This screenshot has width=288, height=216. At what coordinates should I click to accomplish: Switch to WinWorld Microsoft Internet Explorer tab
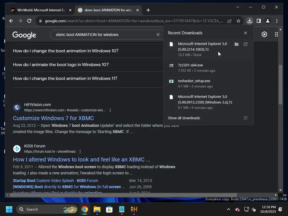40,10
